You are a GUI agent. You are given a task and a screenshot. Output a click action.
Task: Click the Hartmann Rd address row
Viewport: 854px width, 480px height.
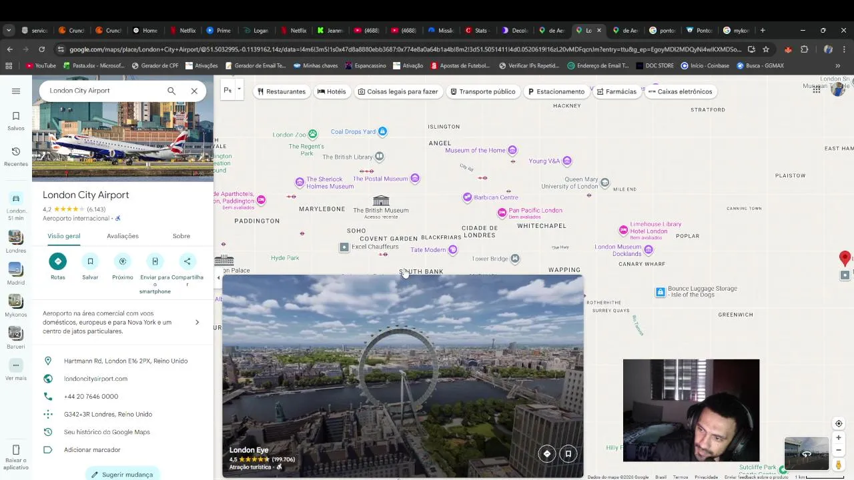123,361
